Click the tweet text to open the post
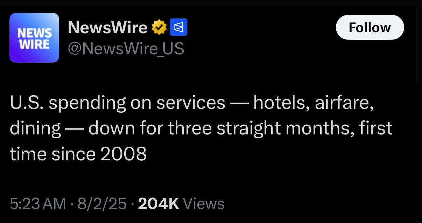422x223 pixels. click(201, 128)
